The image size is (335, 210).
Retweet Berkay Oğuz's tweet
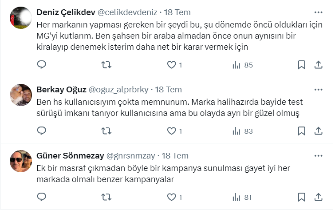(106, 131)
